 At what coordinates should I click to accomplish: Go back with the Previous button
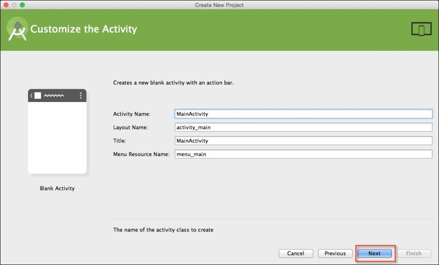(335, 254)
